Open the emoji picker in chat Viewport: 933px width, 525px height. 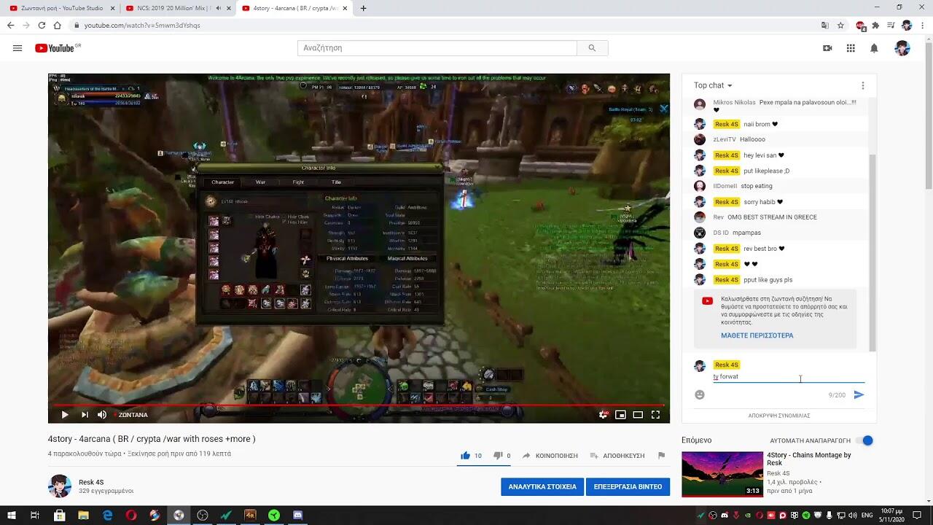pyautogui.click(x=700, y=394)
